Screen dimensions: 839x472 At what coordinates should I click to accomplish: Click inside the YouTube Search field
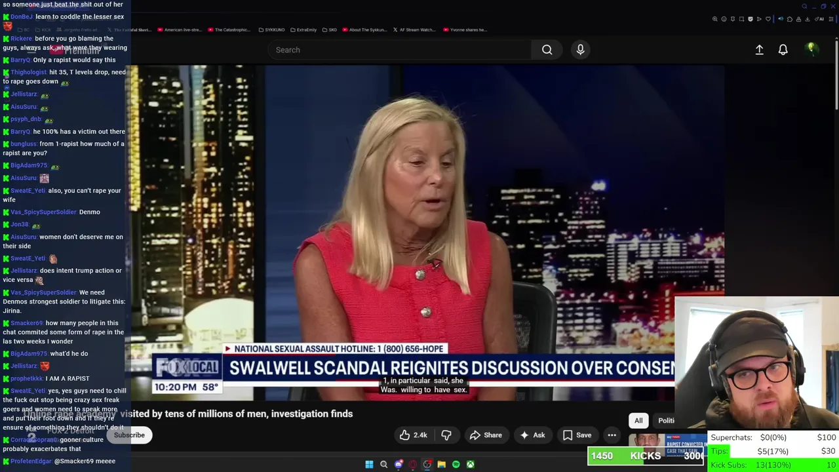point(400,50)
